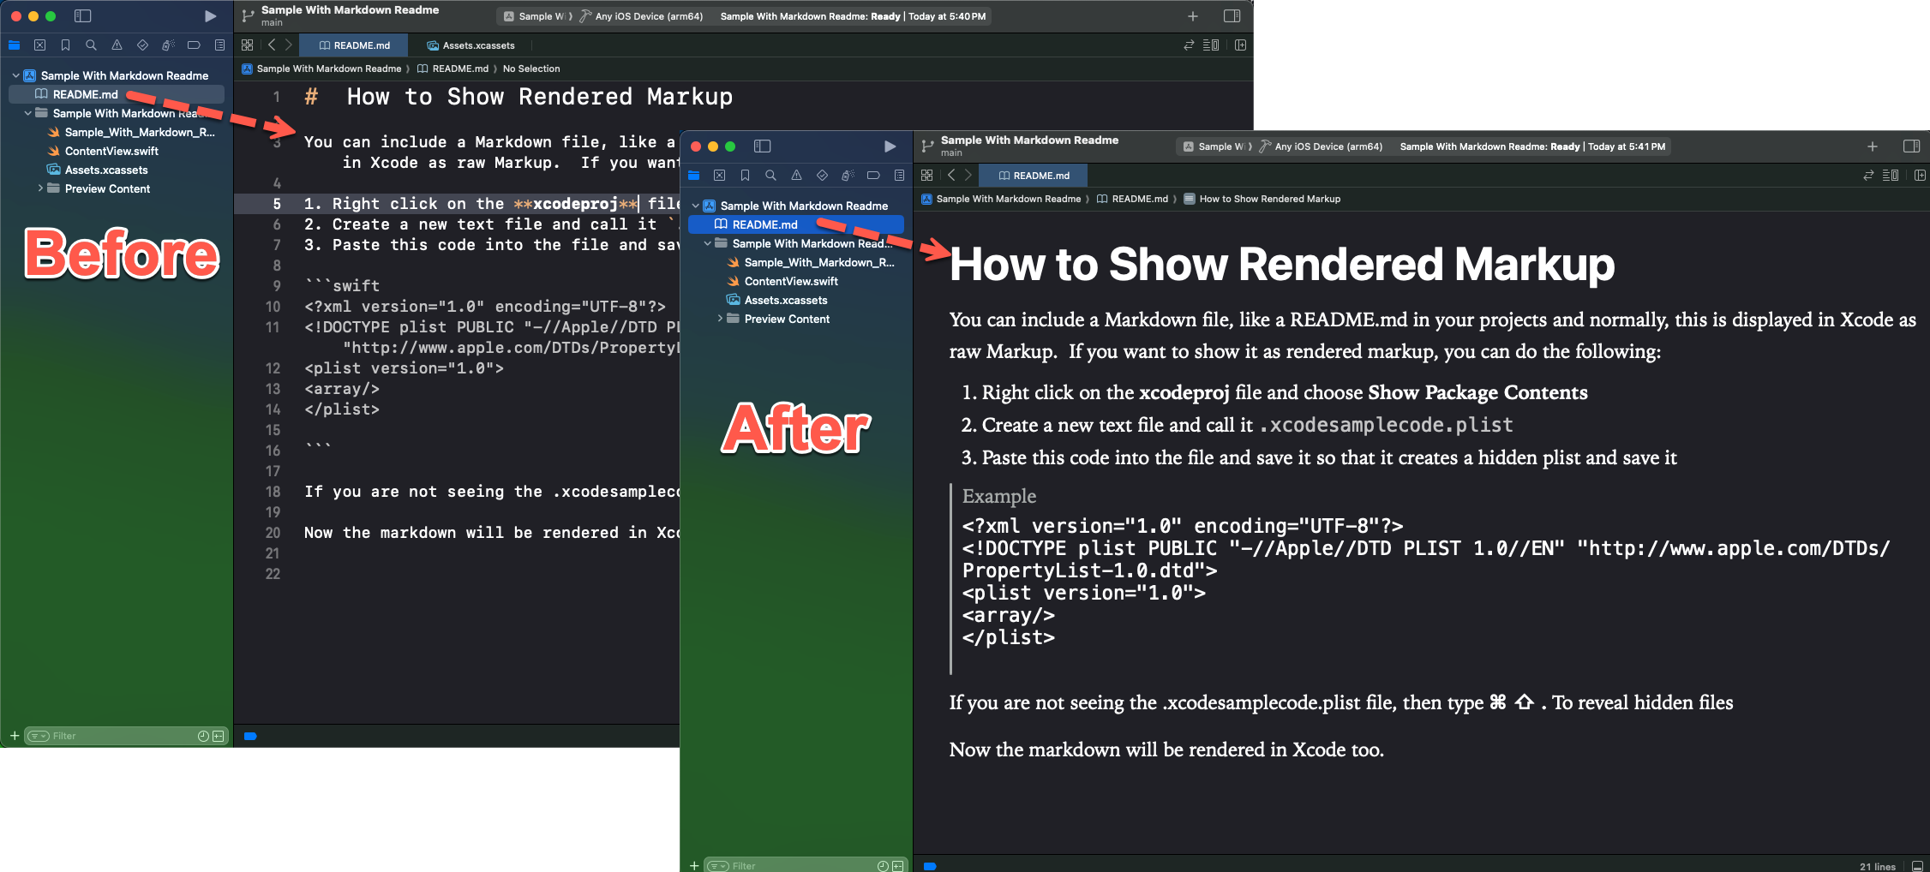Open the Source Control navigator in the After window
This screenshot has width=1930, height=872.
(x=719, y=176)
